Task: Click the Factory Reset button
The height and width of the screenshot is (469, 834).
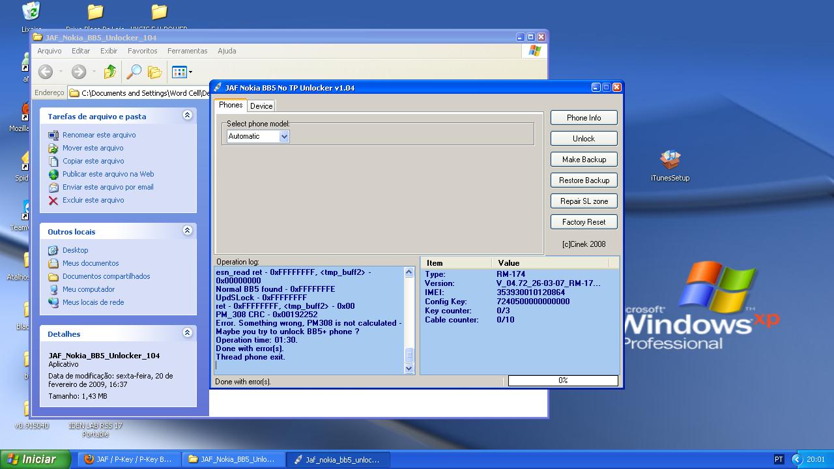Action: pyautogui.click(x=584, y=222)
